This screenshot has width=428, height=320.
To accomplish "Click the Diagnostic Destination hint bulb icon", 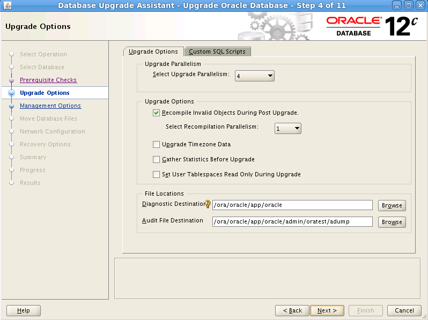I will (x=208, y=204).
